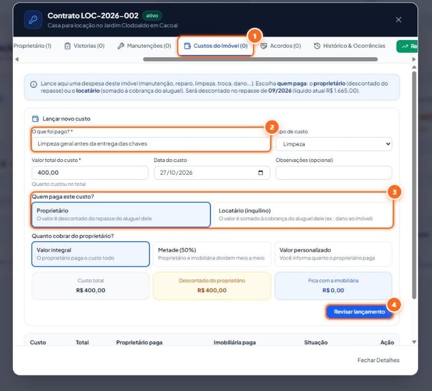Open Histórico & Ocorrências tab
Viewport: 432px width, 391px height.
(x=349, y=46)
